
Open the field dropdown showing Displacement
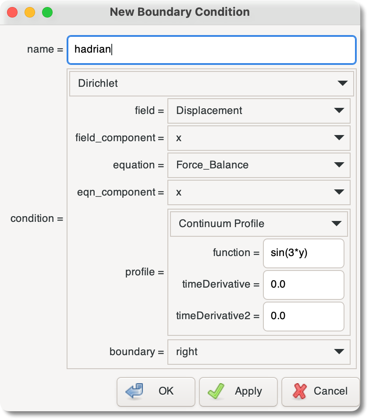point(259,110)
